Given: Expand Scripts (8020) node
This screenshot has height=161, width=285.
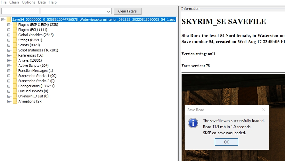Looking at the screenshot, I should pos(9,45).
